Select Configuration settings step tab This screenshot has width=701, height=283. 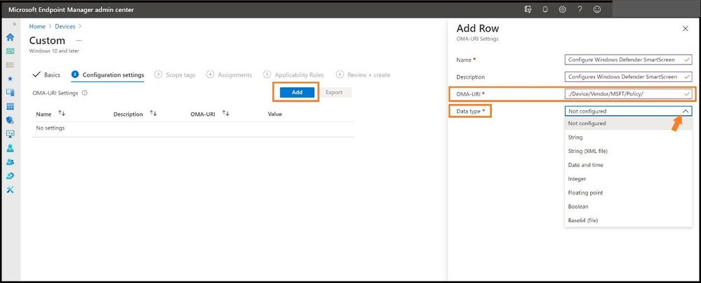(108, 74)
